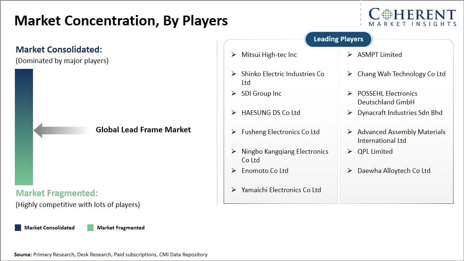The width and height of the screenshot is (464, 261).
Task: Click the vertical market concentration gradient bar
Action: (x=24, y=127)
